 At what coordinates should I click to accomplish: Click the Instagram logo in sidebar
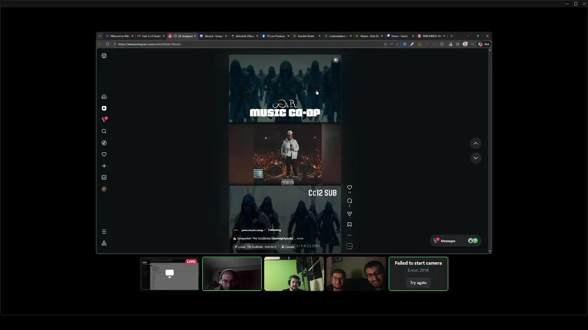(x=104, y=55)
